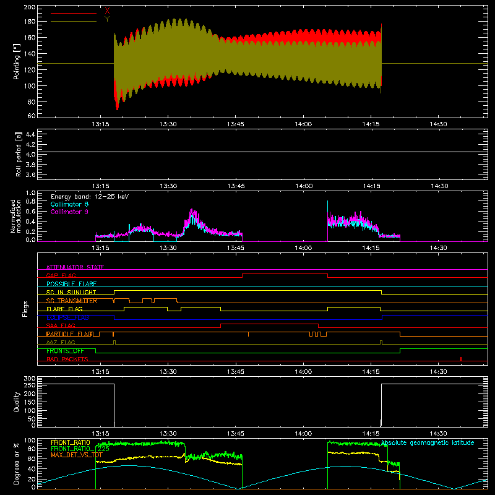The height and width of the screenshot is (495, 495).
Task: Click the GAP_FLAG raised step segment
Action: coord(285,274)
